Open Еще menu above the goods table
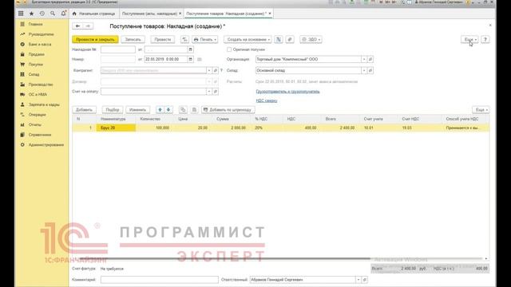The height and width of the screenshot is (287, 511). tap(481, 110)
